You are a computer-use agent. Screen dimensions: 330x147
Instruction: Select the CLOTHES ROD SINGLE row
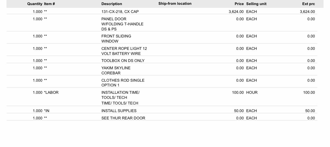tap(162, 83)
